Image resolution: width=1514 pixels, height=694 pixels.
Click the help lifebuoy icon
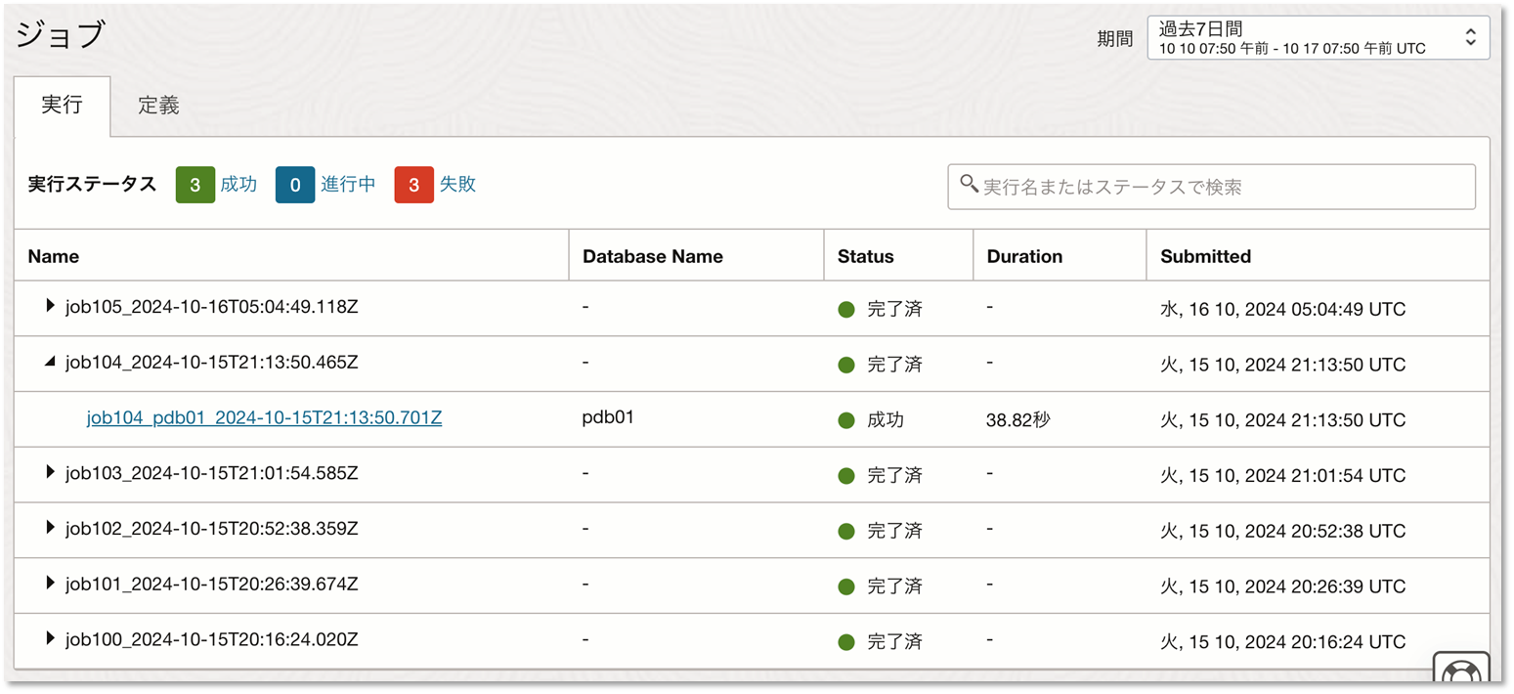tap(1461, 674)
